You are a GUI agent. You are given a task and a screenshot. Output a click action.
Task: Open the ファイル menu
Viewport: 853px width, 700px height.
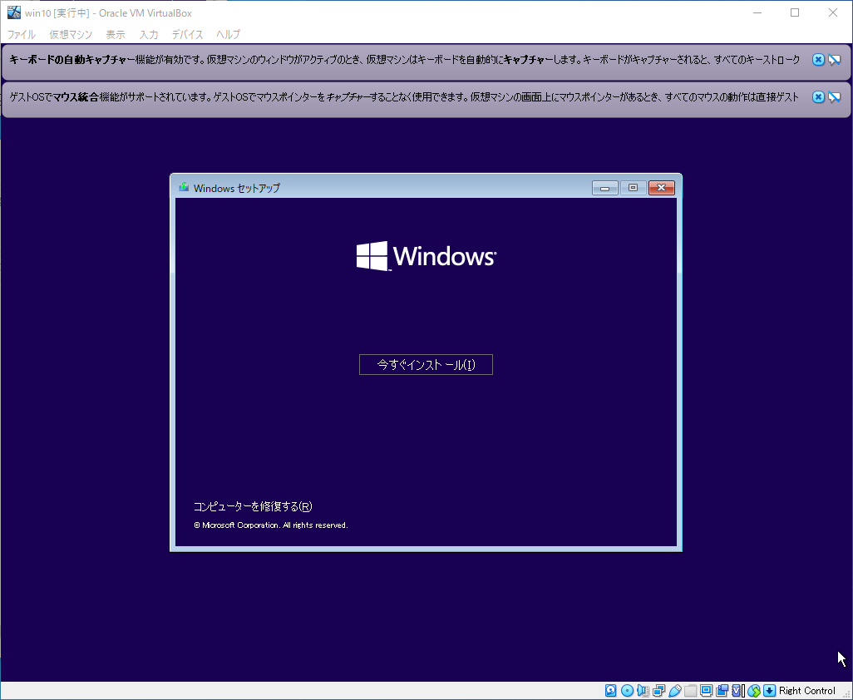tap(22, 34)
